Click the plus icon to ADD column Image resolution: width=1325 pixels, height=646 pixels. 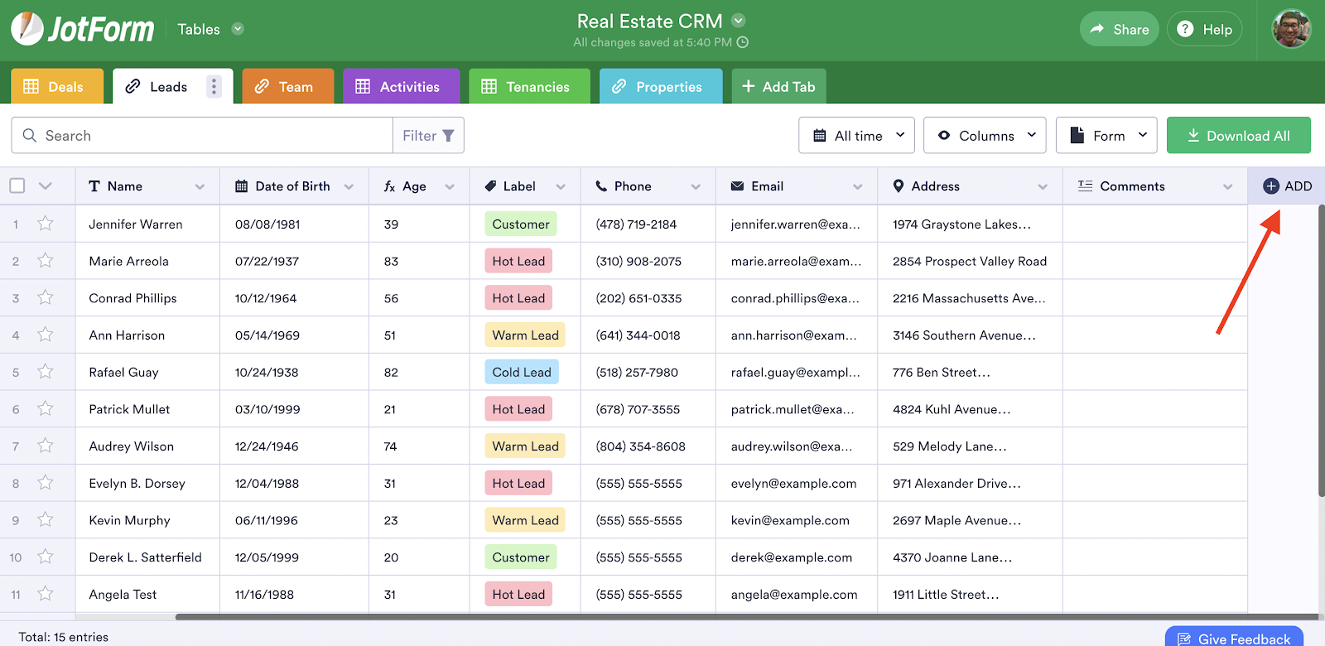pos(1271,186)
